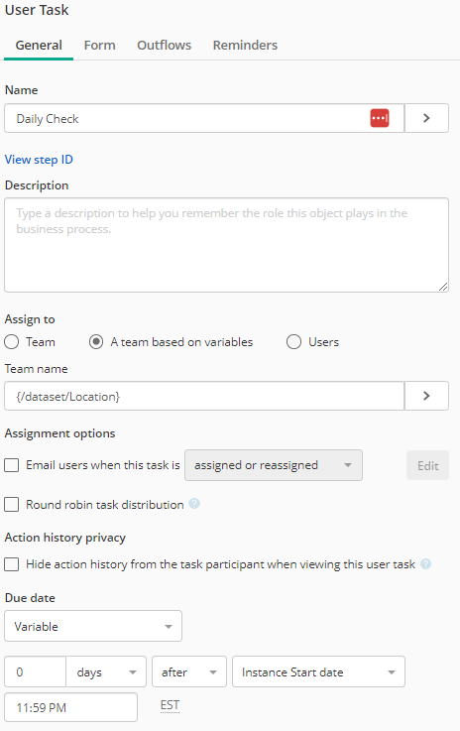Click the 11:59 PM time input field
The image size is (460, 731).
click(x=70, y=707)
